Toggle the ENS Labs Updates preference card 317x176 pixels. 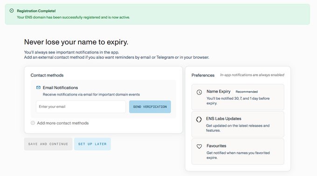[238, 124]
